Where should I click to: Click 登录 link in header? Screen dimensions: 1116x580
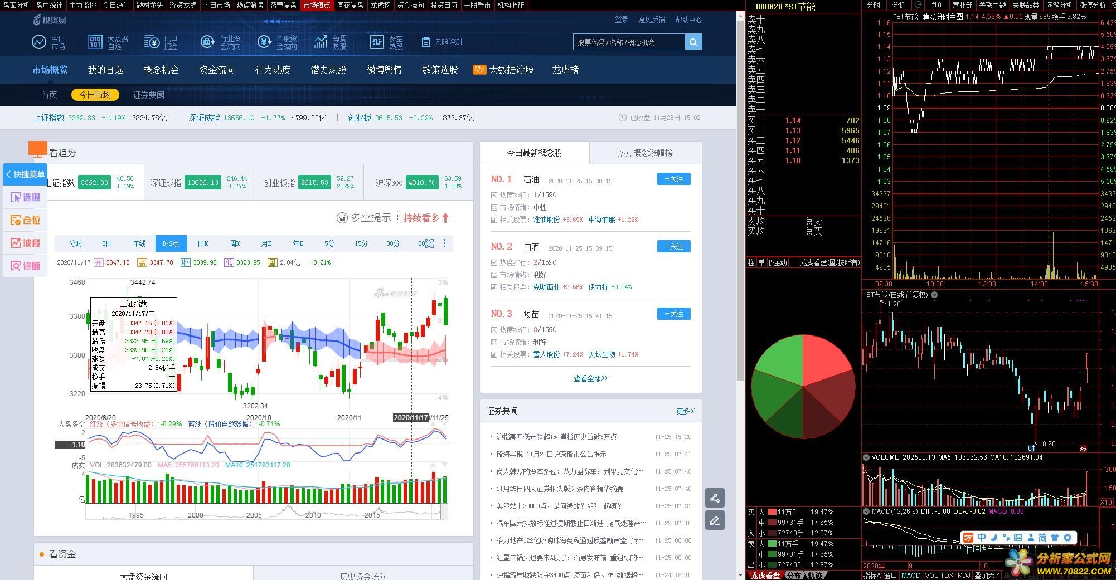(x=622, y=20)
